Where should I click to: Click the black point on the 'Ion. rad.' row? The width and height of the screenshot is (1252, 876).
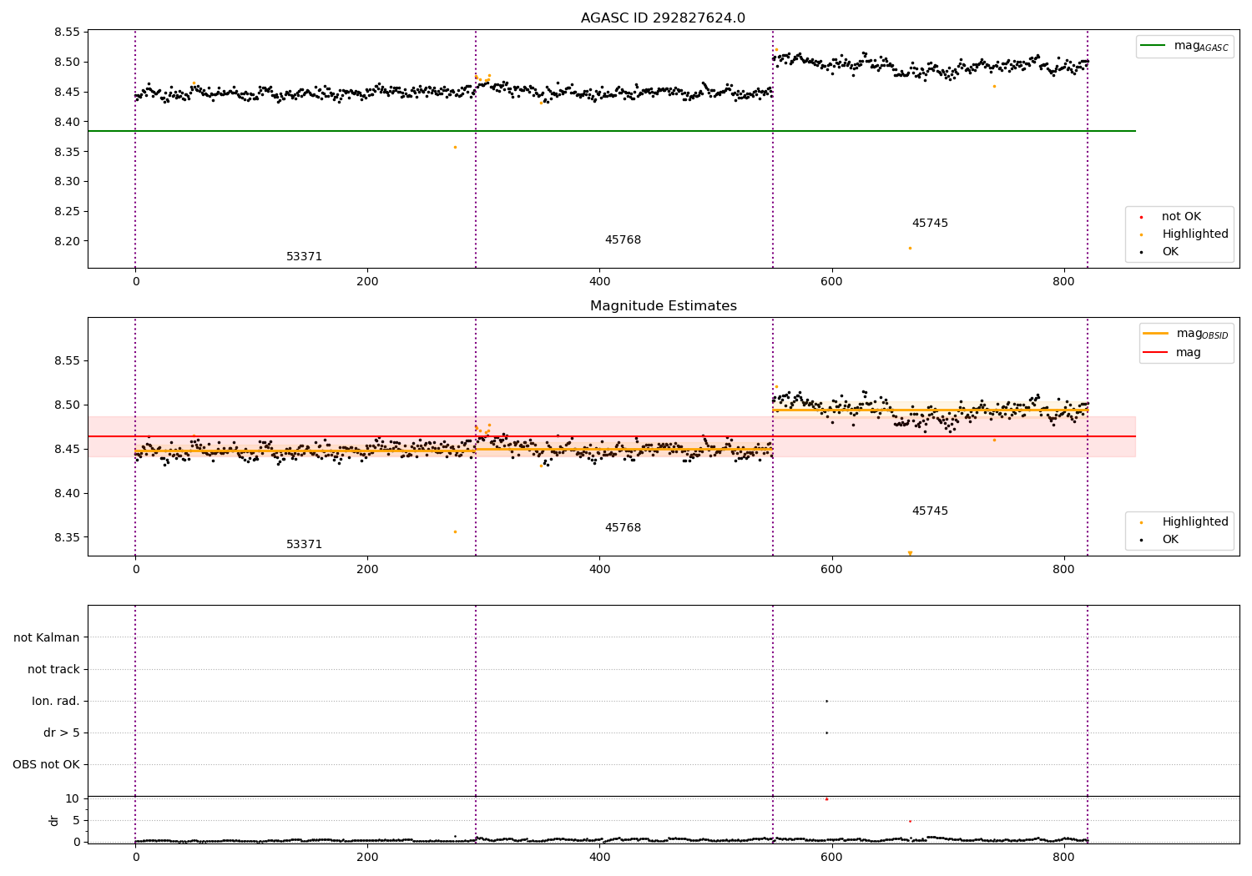(x=826, y=701)
